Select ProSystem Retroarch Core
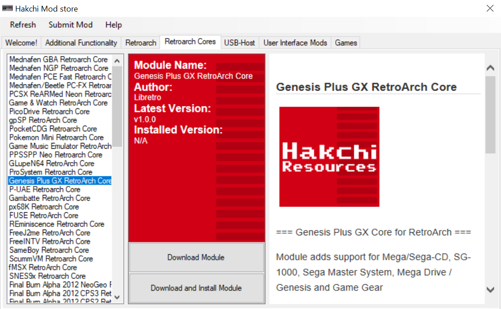Screen dimensions: 501x309 click(60, 172)
